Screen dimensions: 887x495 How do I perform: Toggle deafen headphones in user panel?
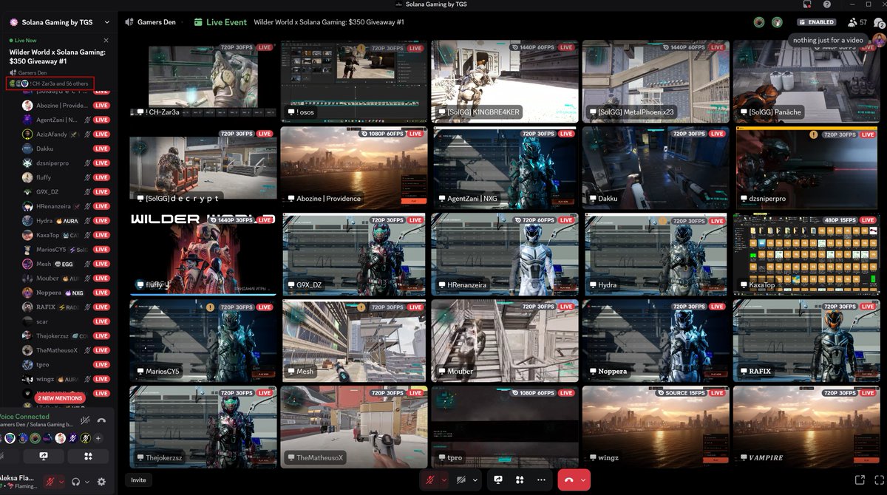point(75,482)
